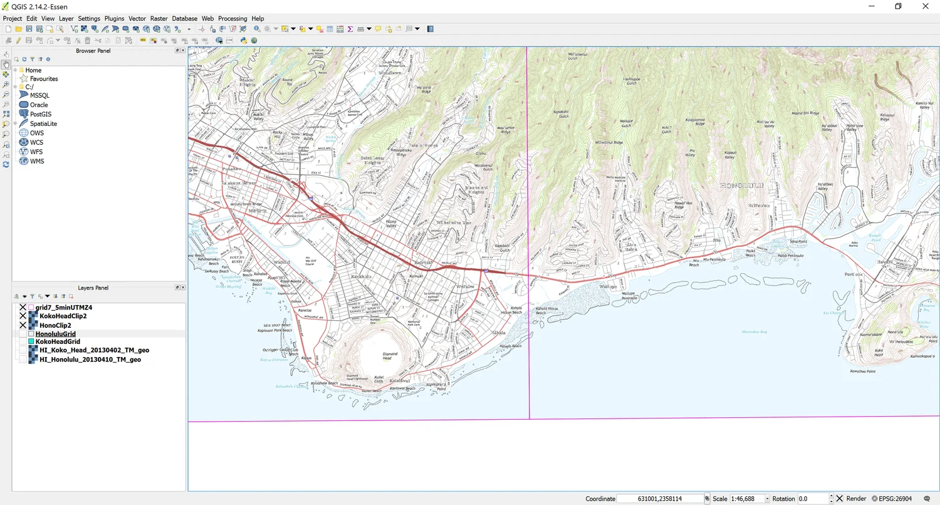Uncheck the Render checkbox in status bar

pyautogui.click(x=840, y=498)
